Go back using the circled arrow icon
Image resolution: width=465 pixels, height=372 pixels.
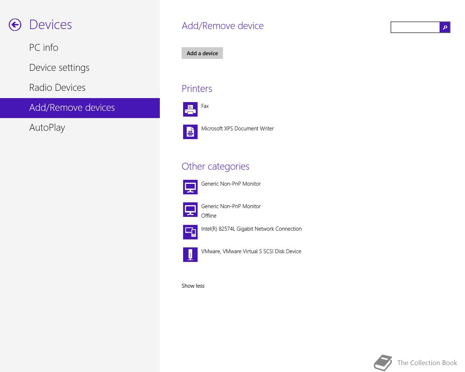15,25
